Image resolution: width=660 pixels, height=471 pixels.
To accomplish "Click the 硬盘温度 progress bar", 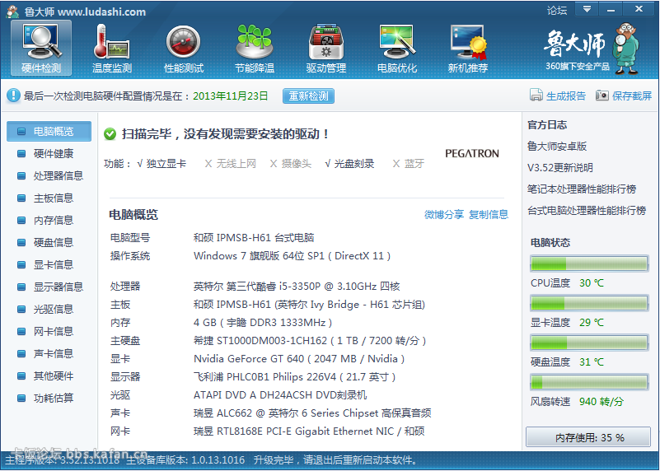I will point(589,343).
